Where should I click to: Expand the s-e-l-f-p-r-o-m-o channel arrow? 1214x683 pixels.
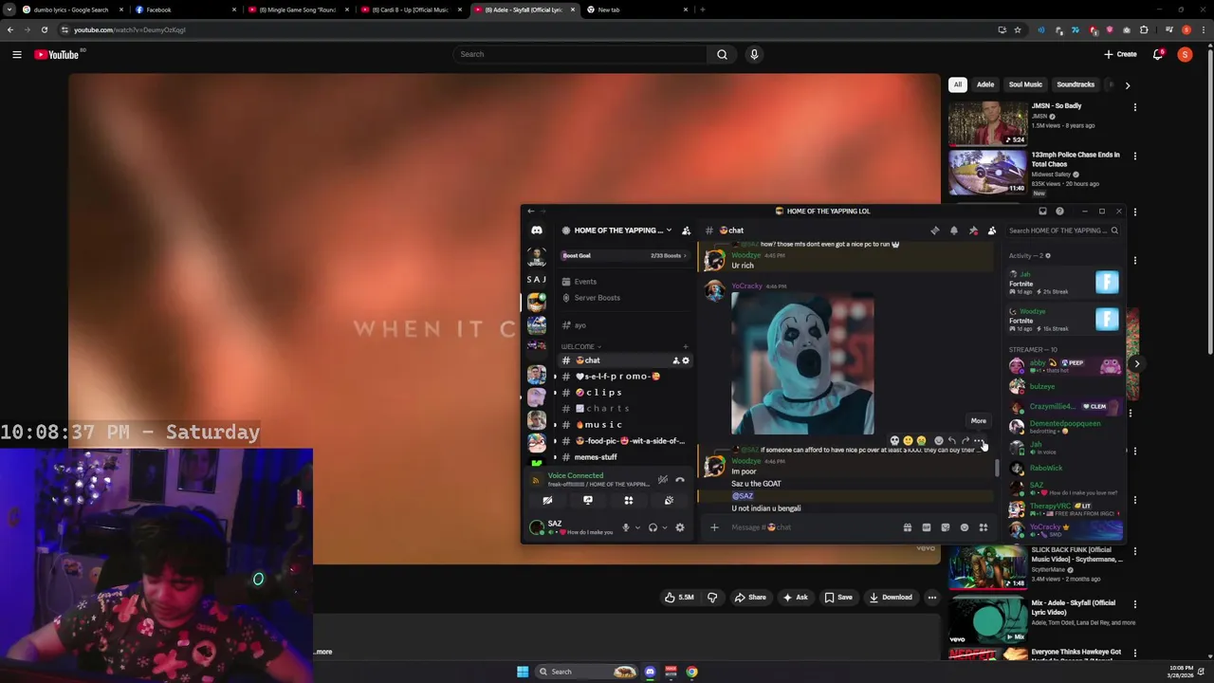pos(556,377)
